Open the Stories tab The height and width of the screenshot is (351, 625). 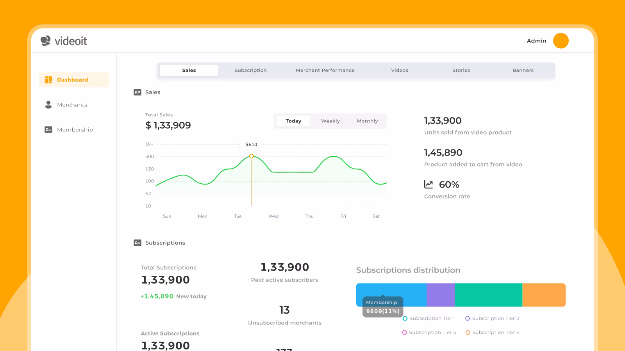pyautogui.click(x=461, y=70)
